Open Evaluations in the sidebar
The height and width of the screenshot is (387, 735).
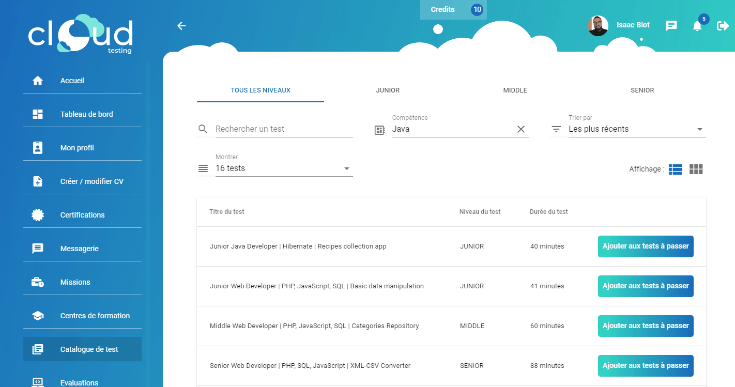tap(82, 380)
